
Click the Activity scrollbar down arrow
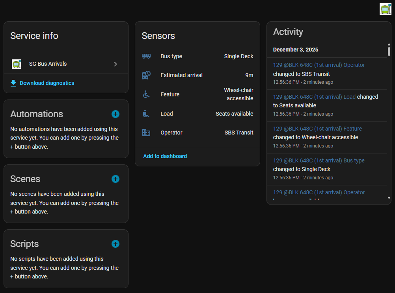click(x=389, y=198)
